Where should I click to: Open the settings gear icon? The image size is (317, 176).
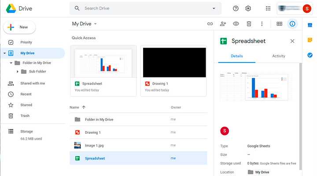click(248, 8)
